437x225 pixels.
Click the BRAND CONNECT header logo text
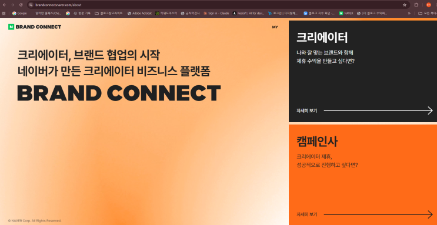38,27
